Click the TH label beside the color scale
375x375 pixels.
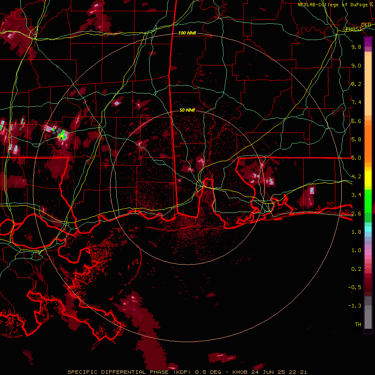click(358, 325)
